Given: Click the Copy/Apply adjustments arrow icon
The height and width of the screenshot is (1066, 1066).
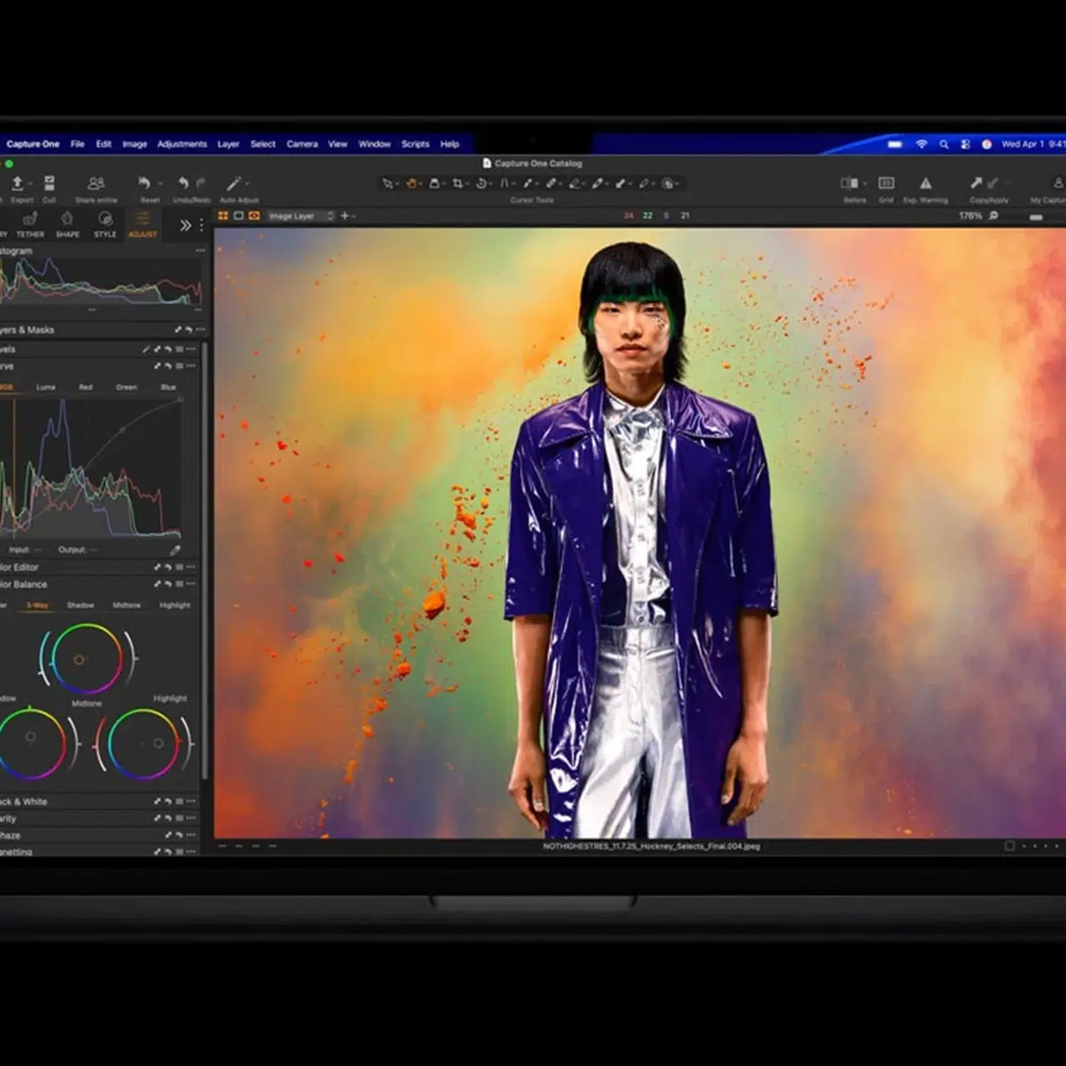Looking at the screenshot, I should coord(976,183).
